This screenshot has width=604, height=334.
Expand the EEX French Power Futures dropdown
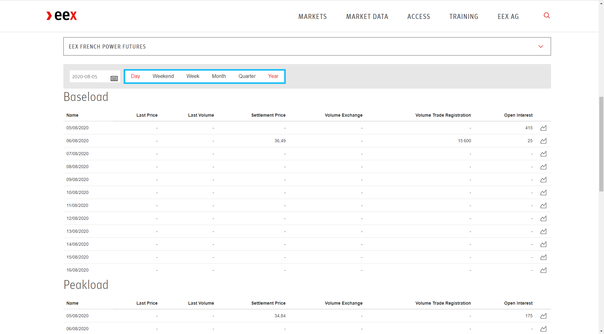pos(541,47)
